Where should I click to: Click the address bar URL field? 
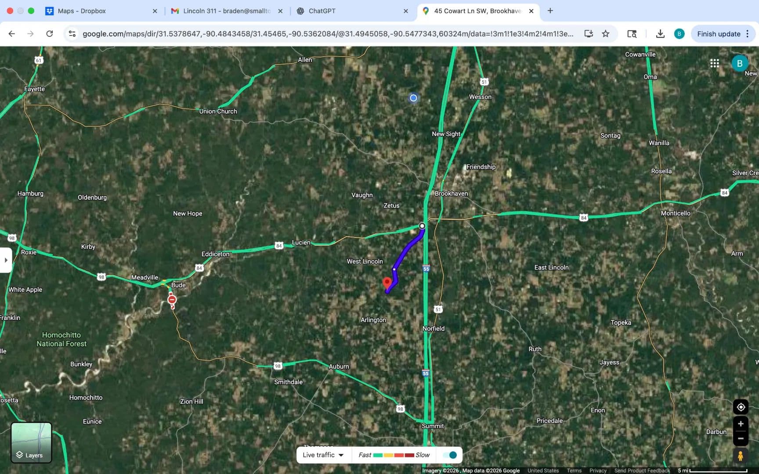coord(327,34)
